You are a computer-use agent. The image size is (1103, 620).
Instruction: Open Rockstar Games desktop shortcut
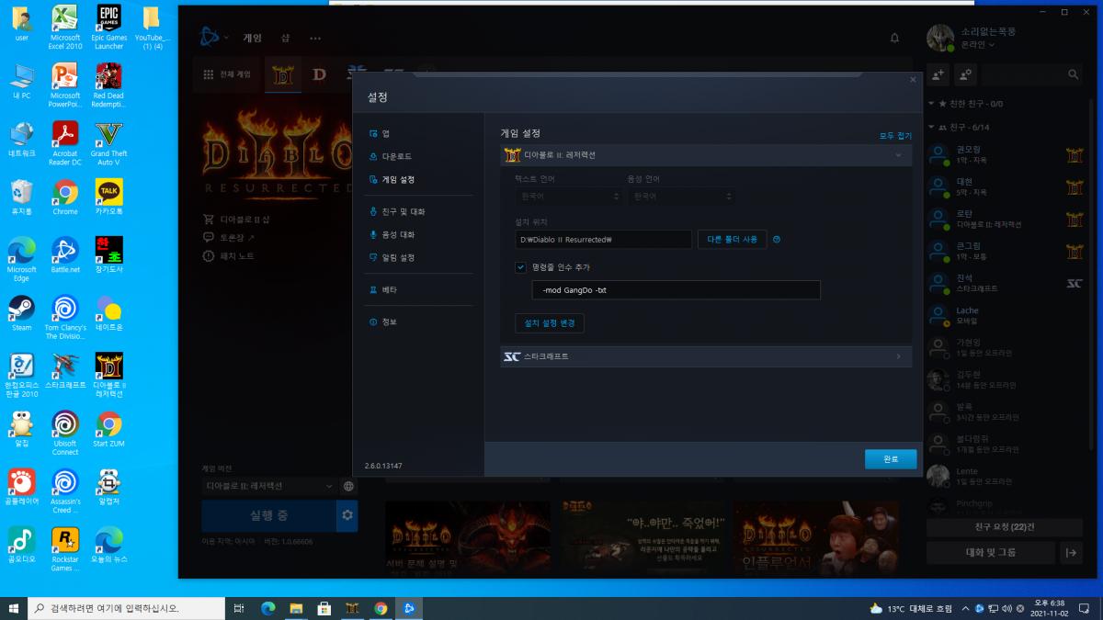pos(65,549)
